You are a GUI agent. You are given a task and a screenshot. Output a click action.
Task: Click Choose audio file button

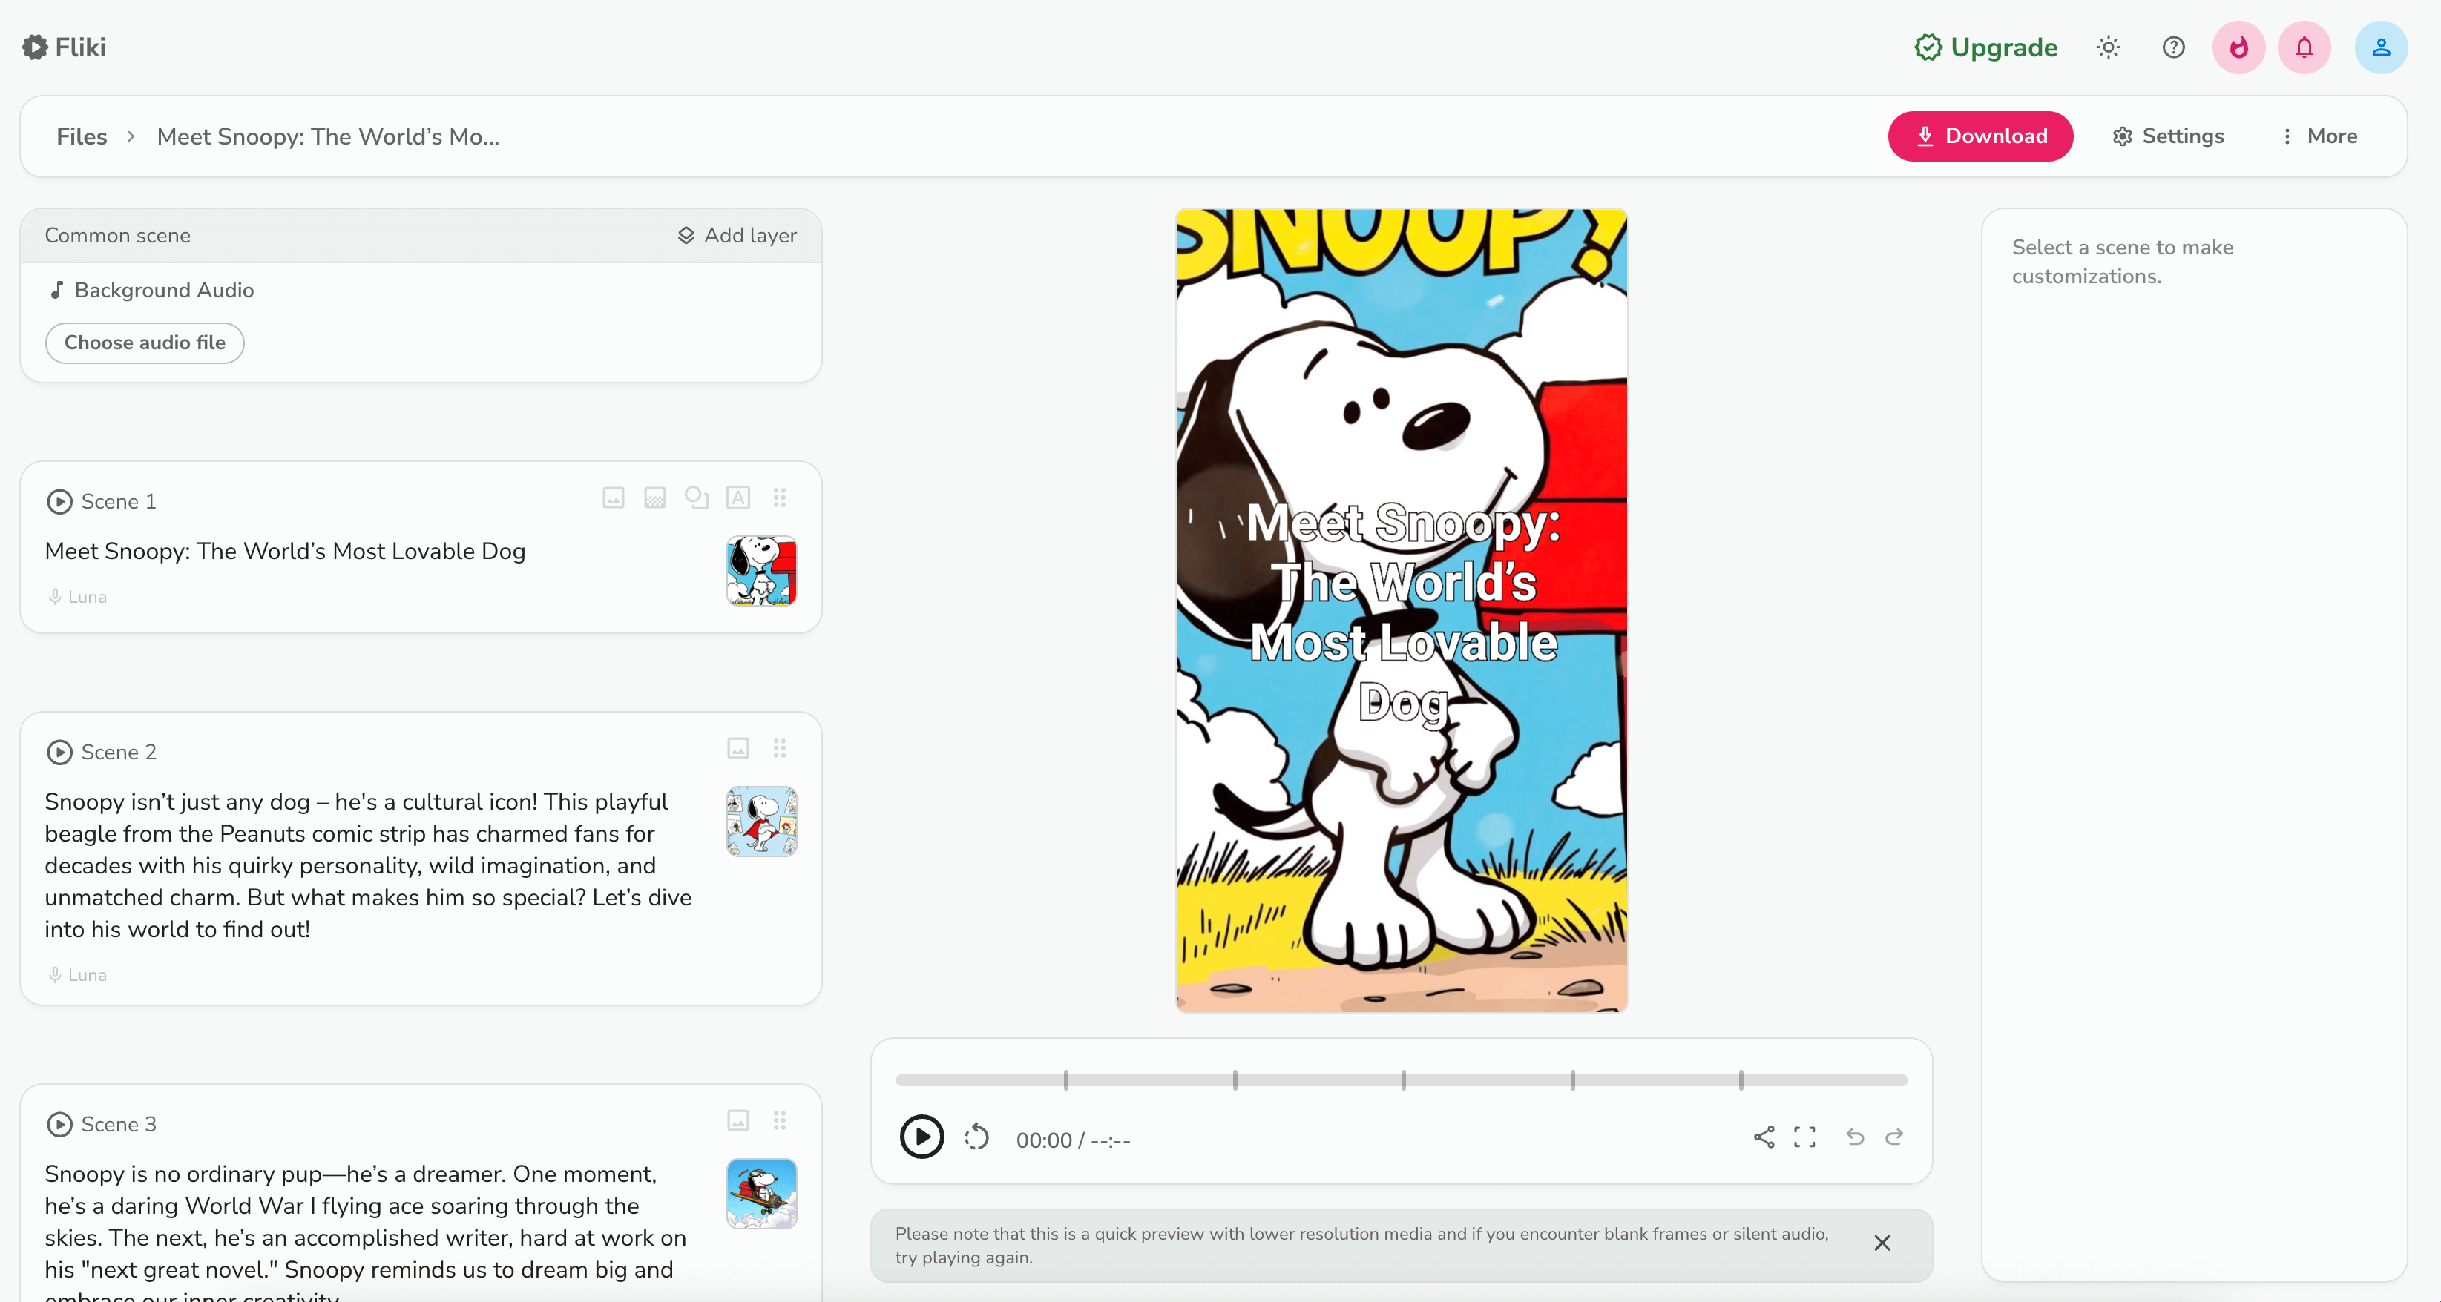pos(145,343)
